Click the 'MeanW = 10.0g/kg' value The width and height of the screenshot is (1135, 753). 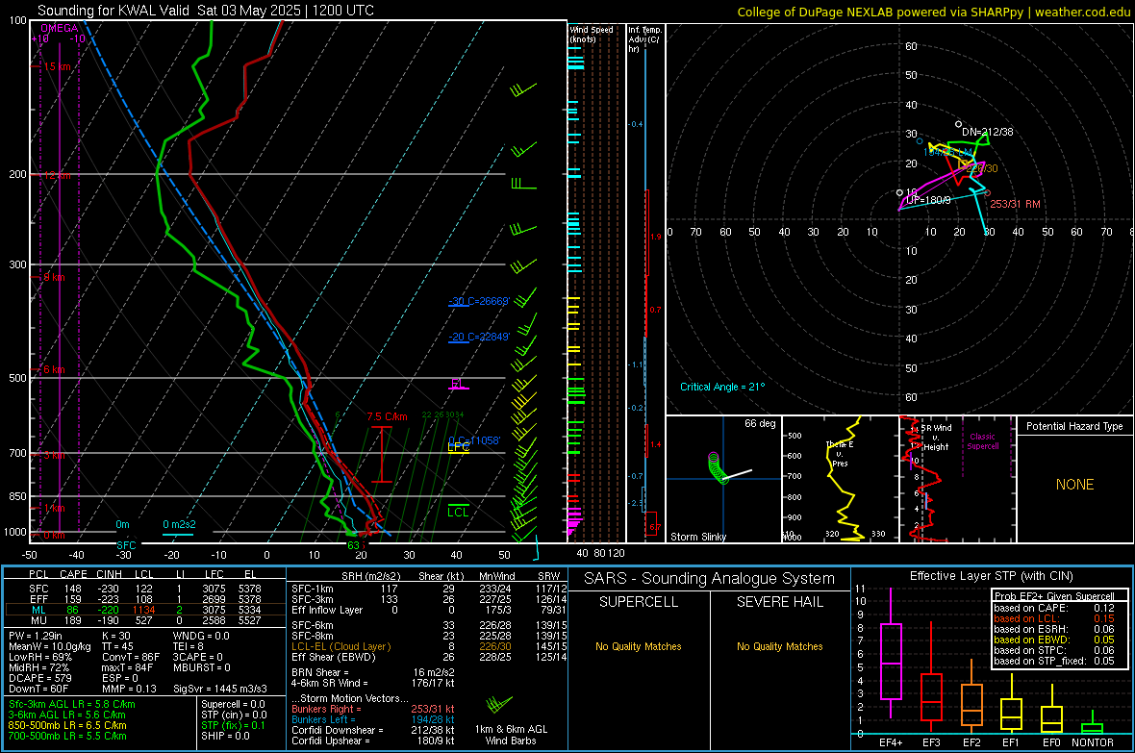click(50, 646)
